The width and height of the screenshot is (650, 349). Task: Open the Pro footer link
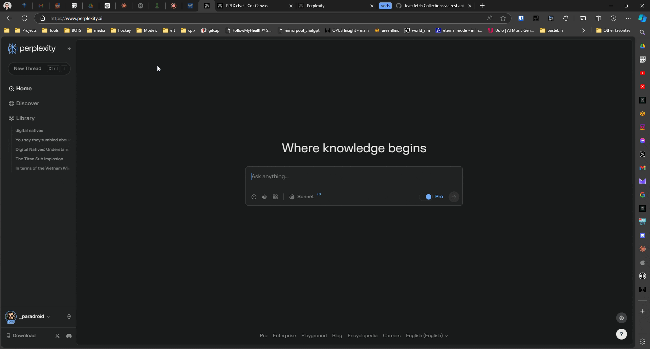coord(263,336)
